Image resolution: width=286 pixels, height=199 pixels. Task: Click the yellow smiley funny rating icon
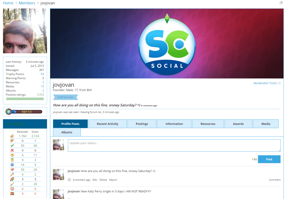12,155
